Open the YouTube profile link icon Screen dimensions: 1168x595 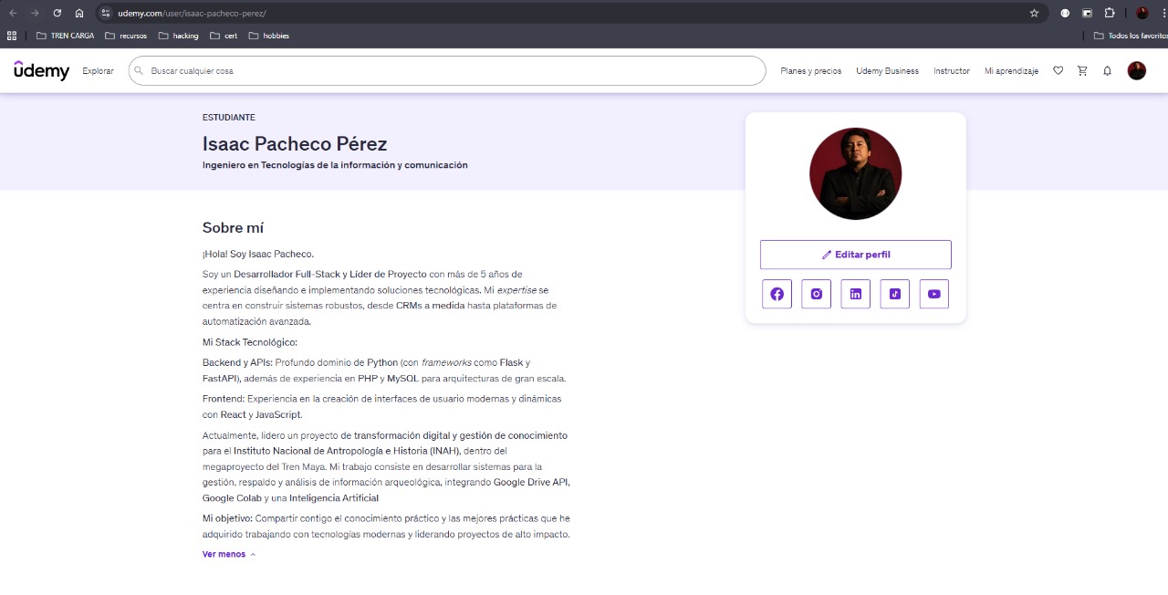[x=933, y=294]
